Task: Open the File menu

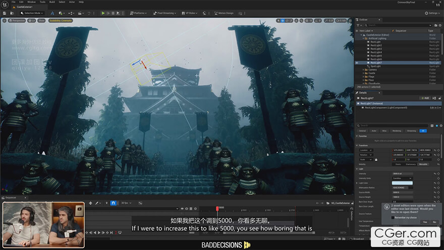Action: point(13,2)
